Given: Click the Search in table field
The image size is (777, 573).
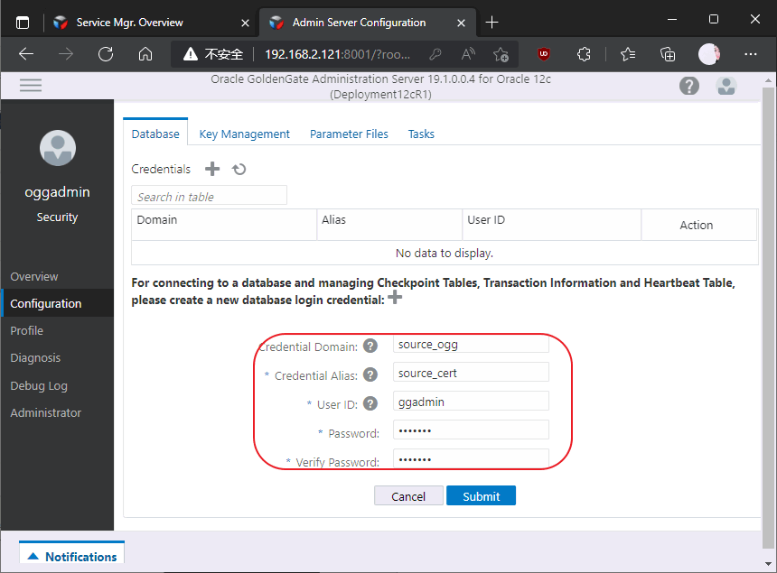Looking at the screenshot, I should 209,196.
